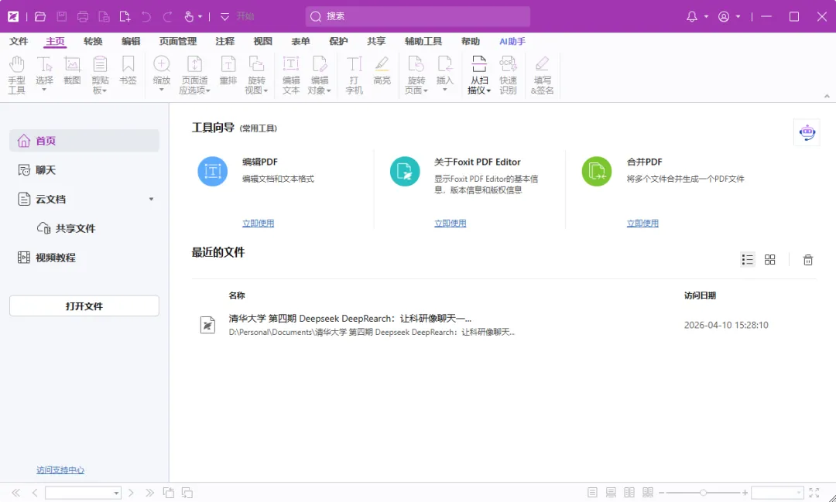Click the 编辑PDF blue circle icon
The height and width of the screenshot is (502, 836).
click(213, 171)
